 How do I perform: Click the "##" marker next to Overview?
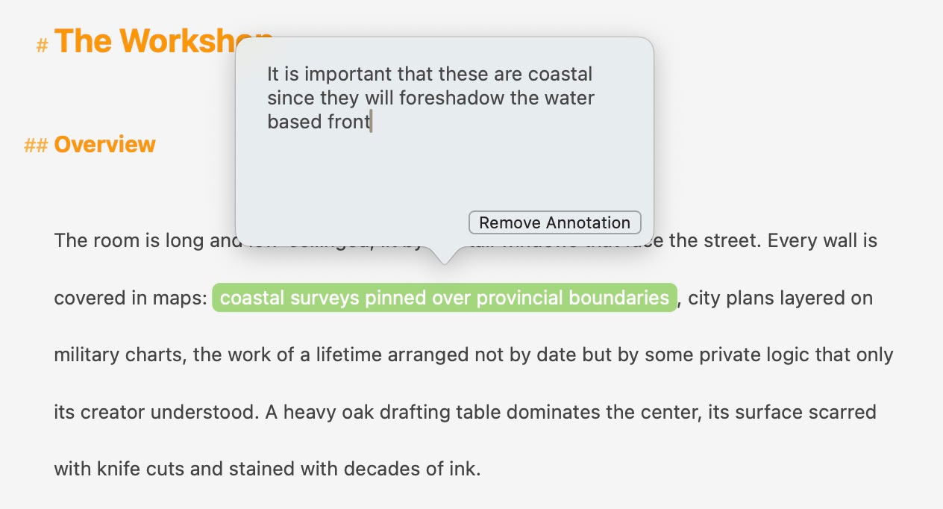35,146
